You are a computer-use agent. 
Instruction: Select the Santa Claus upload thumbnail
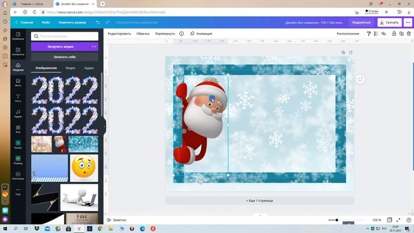[60, 144]
